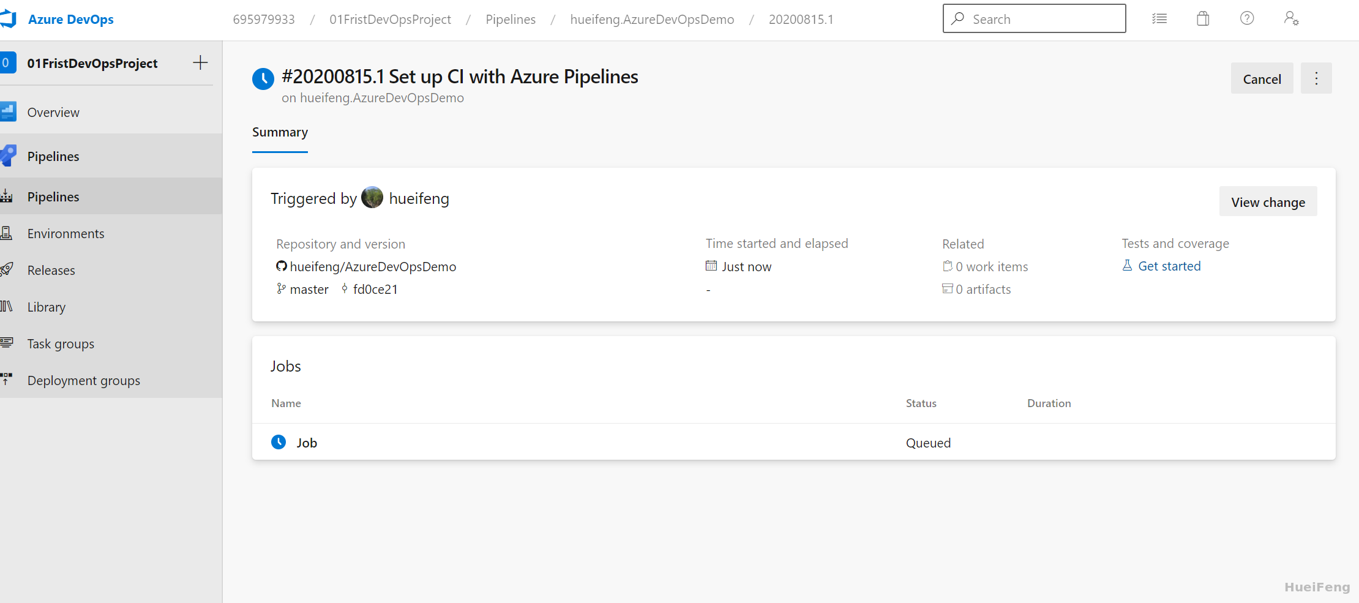Open the 01FristDevOpsProject project title
The image size is (1359, 603).
[x=92, y=63]
